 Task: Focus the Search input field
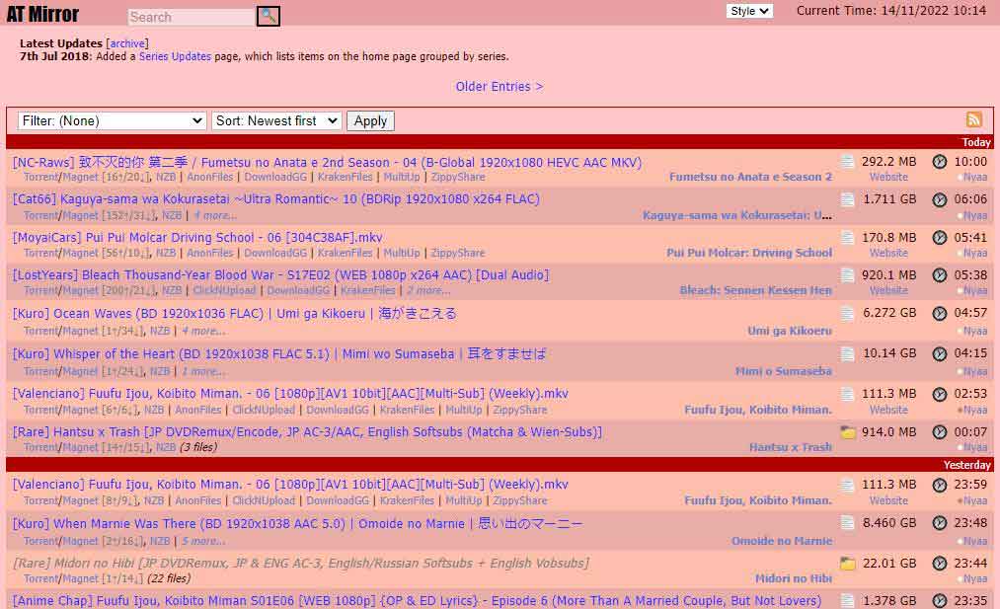[192, 17]
